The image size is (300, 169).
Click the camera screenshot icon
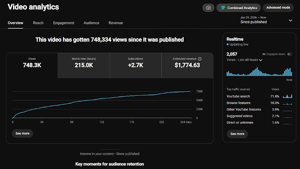[208, 8]
